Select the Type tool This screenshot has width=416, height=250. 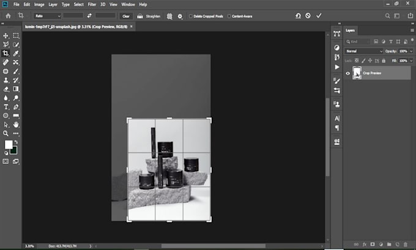coord(6,106)
